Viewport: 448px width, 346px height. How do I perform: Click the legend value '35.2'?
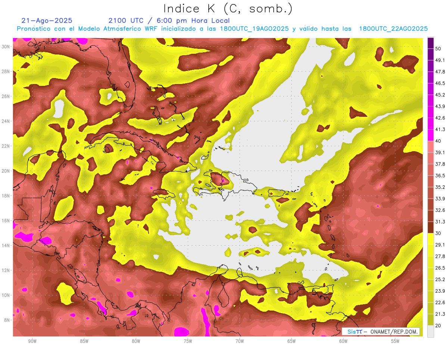tap(440, 187)
